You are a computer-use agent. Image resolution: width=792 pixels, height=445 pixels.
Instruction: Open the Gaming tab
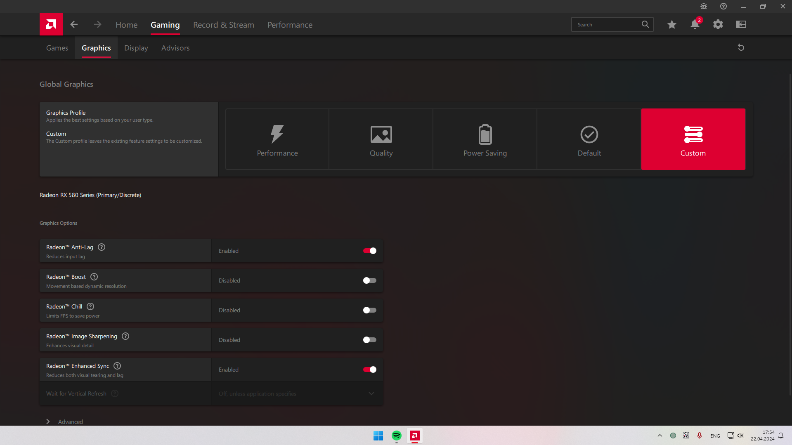[165, 25]
